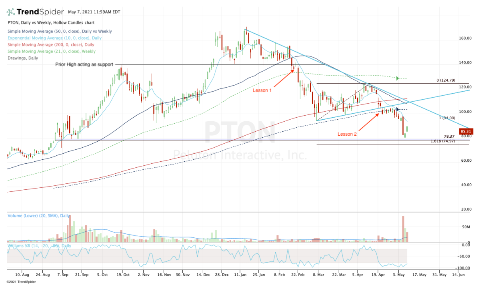This screenshot has width=480, height=285.
Task: Click the 60.00 price axis label
Action: pyautogui.click(x=467, y=161)
